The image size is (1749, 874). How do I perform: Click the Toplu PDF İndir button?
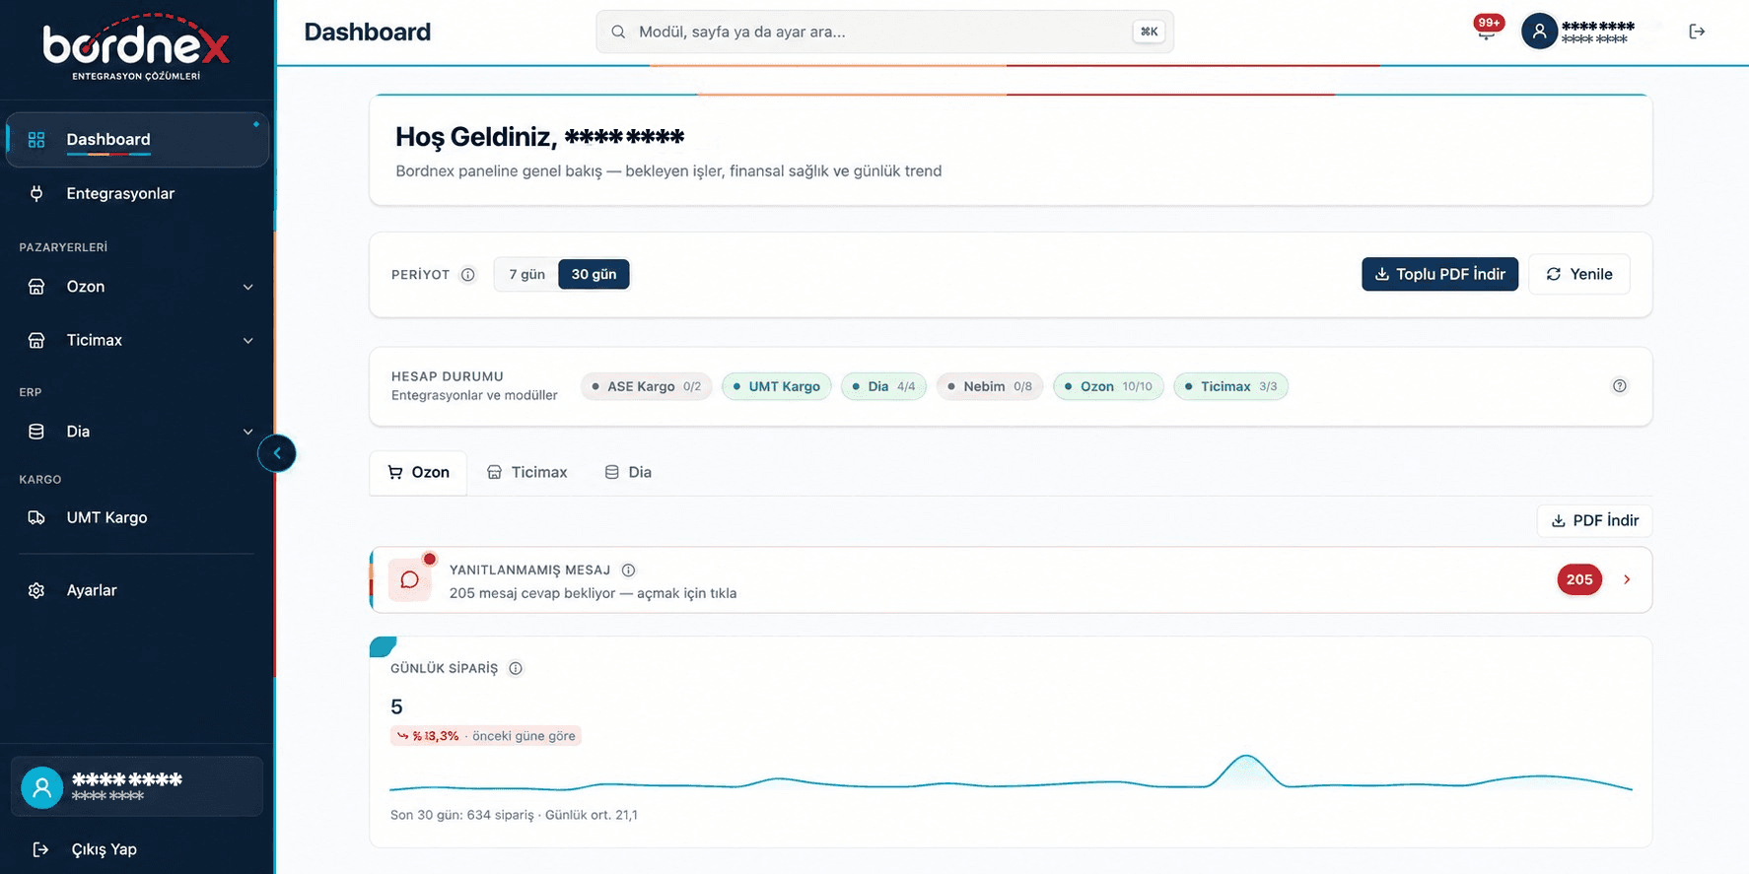click(x=1439, y=274)
